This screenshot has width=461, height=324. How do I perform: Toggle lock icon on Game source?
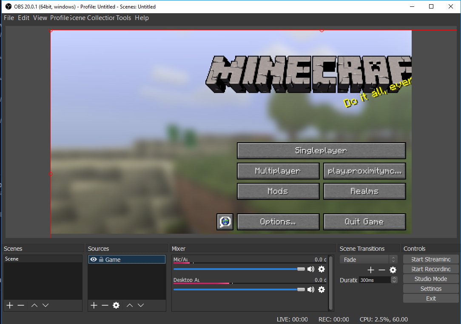(x=101, y=259)
